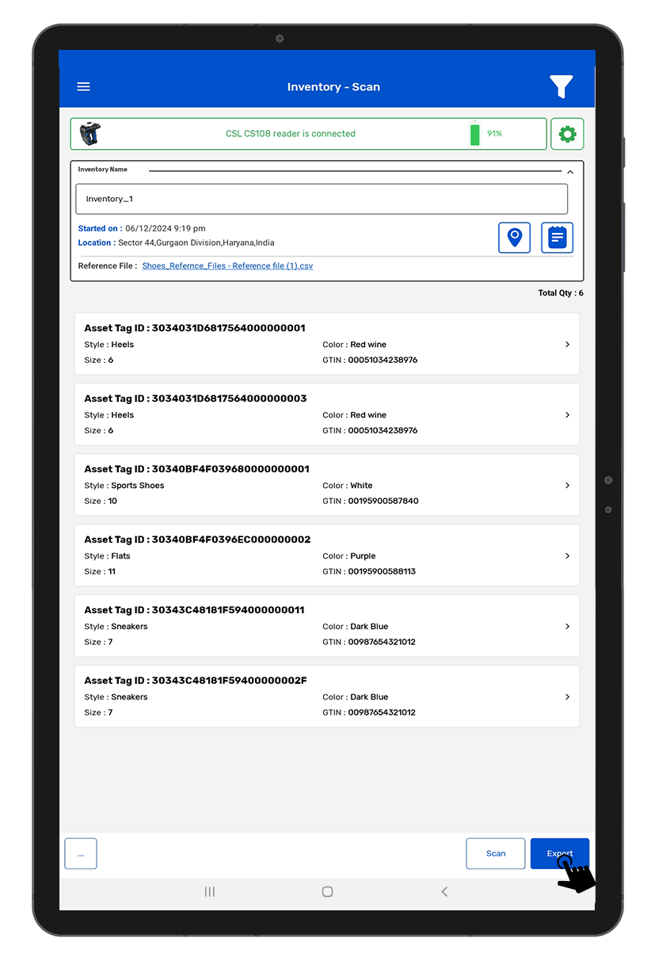The height and width of the screenshot is (965, 651).
Task: Open the notes clipboard icon button
Action: click(x=557, y=238)
